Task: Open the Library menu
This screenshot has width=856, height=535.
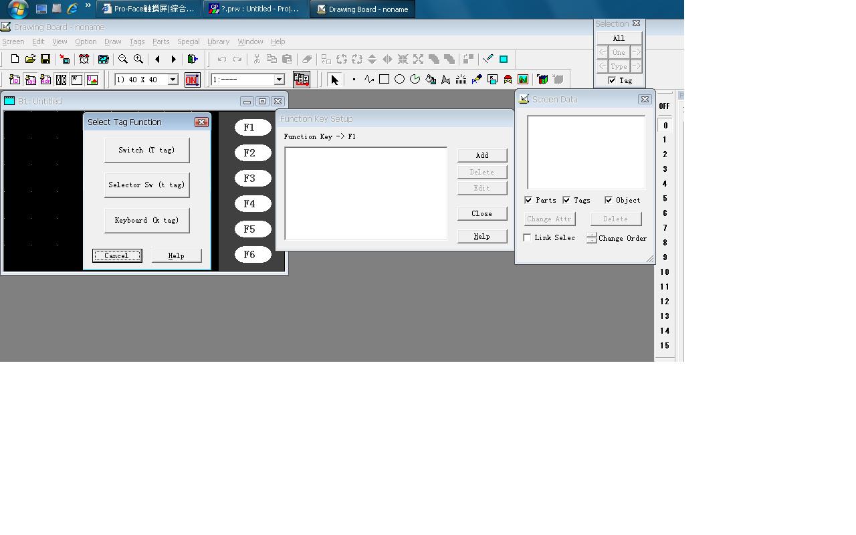Action: point(218,41)
